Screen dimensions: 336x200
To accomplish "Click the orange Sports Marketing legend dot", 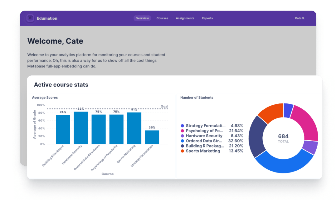I will [183, 151].
